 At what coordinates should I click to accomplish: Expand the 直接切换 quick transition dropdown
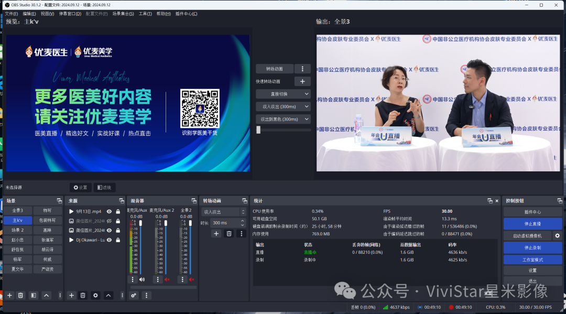pyautogui.click(x=284, y=94)
